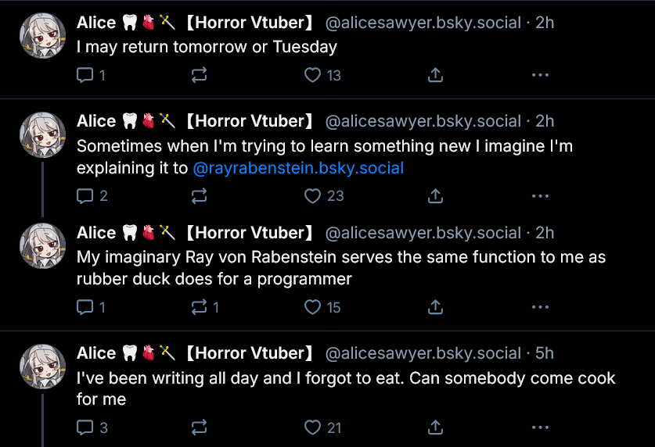Screen dimensions: 655x447
Task: Like the rubber duck post
Action: click(313, 308)
